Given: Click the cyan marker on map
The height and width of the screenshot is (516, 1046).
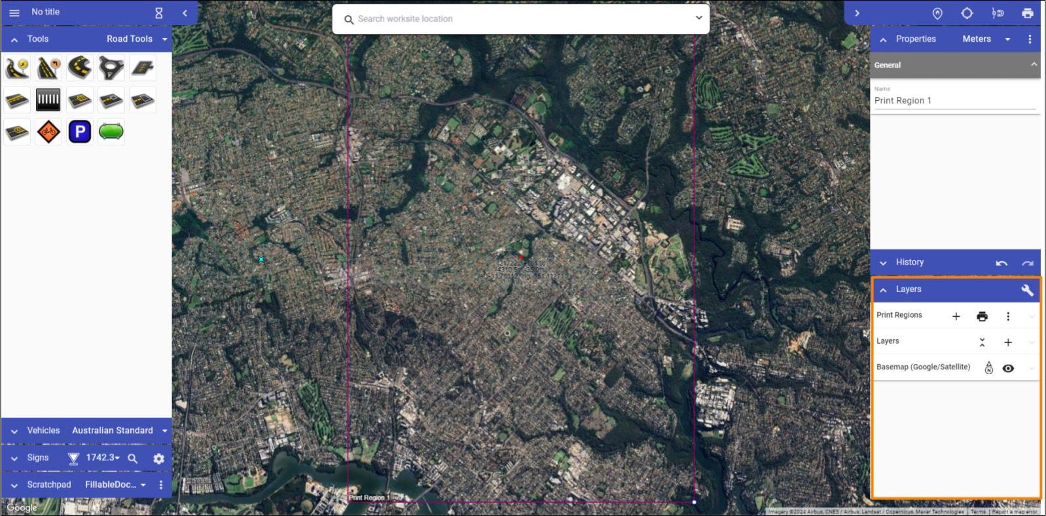Looking at the screenshot, I should [x=261, y=260].
